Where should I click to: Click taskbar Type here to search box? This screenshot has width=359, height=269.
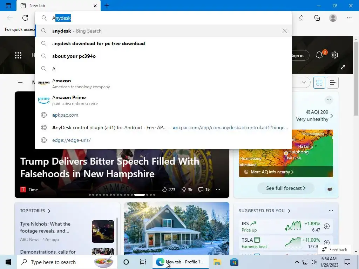(x=67, y=262)
